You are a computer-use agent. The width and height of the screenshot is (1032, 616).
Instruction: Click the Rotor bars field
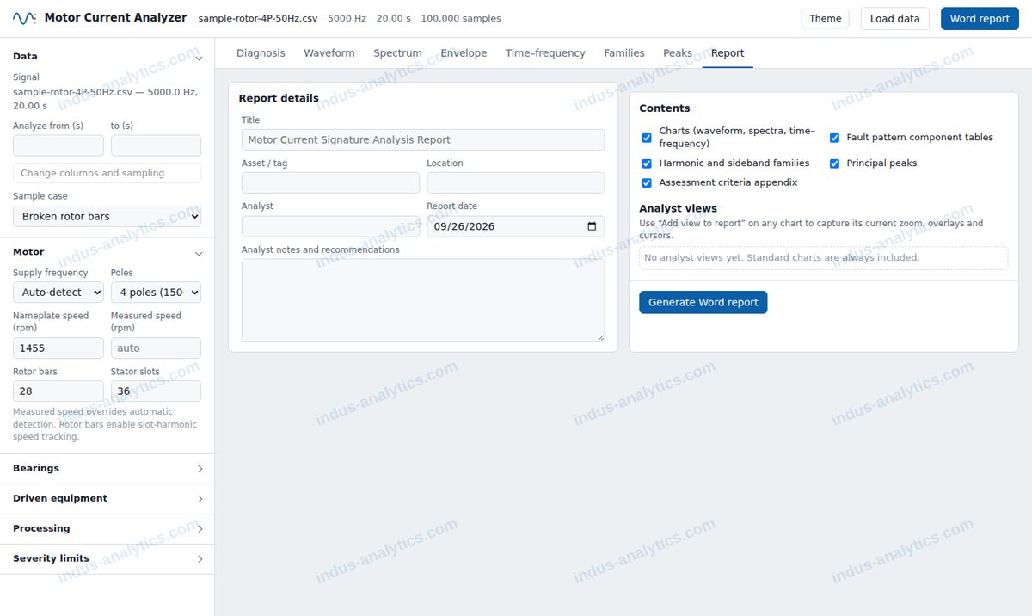[x=58, y=391]
